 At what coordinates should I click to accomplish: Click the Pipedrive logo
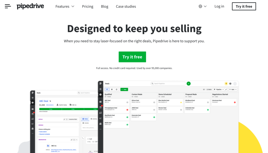(x=30, y=6)
